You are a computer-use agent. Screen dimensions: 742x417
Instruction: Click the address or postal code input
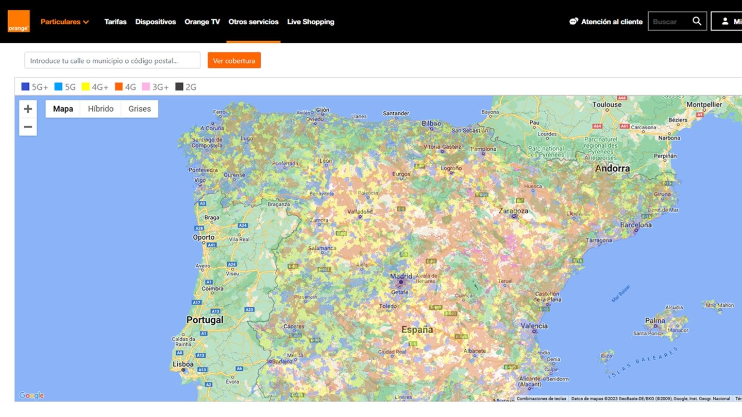point(112,60)
